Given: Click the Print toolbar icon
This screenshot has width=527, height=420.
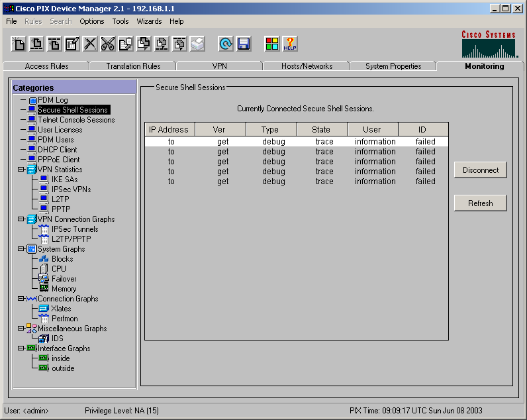Looking at the screenshot, I should 197,44.
